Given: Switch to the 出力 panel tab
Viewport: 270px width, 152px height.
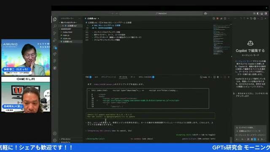Looking at the screenshot, I should [x=96, y=77].
